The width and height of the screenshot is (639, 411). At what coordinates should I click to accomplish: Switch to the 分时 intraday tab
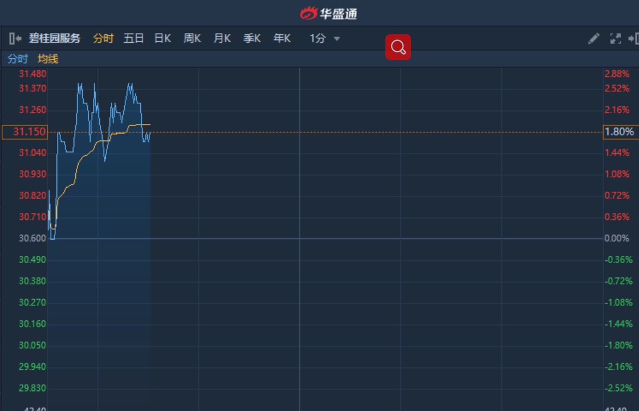click(x=103, y=39)
